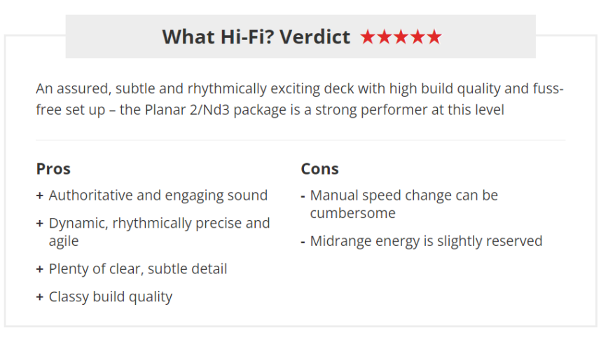
Task: Click minus icon beside Midrange energy
Action: pyautogui.click(x=303, y=242)
